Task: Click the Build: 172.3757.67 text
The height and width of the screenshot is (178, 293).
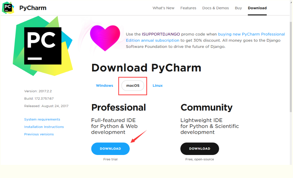Action: click(x=39, y=98)
